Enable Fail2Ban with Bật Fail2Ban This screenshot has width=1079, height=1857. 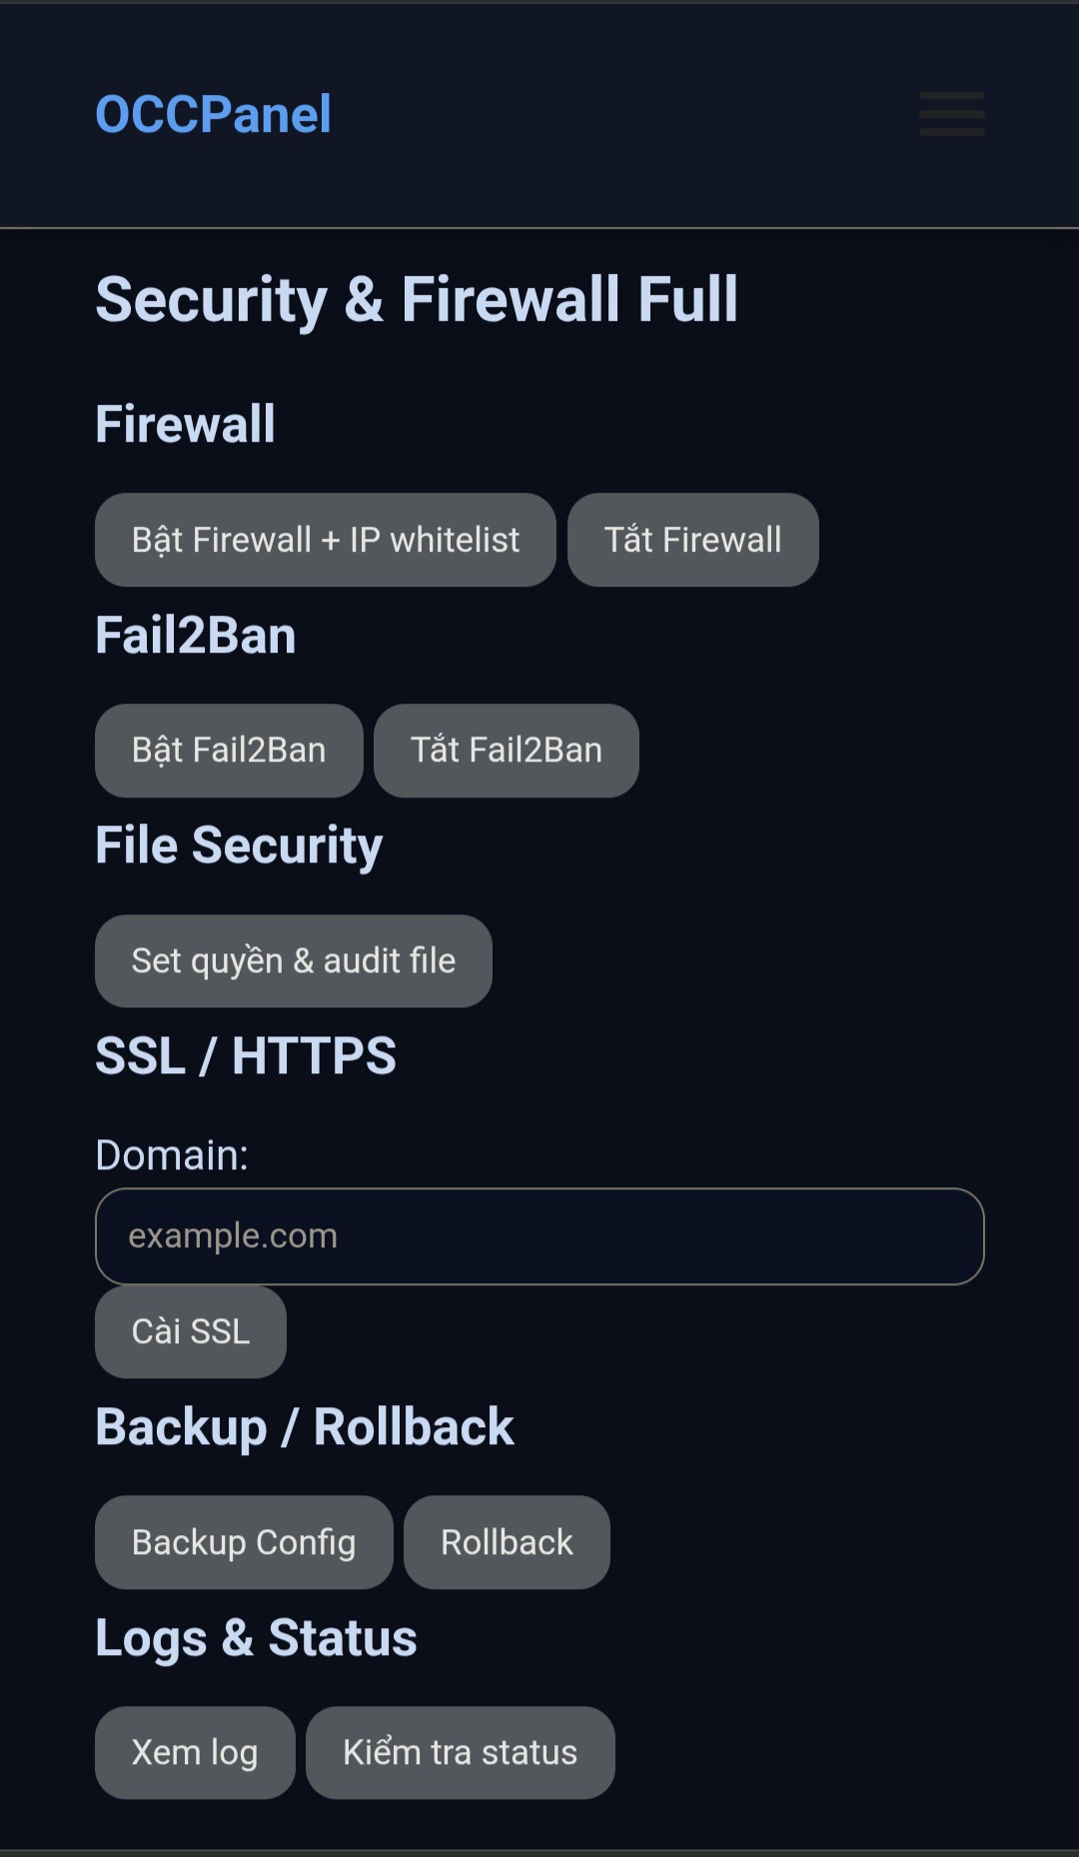229,751
